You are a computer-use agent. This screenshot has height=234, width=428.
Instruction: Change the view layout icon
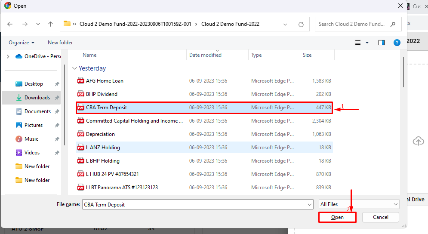coord(357,43)
